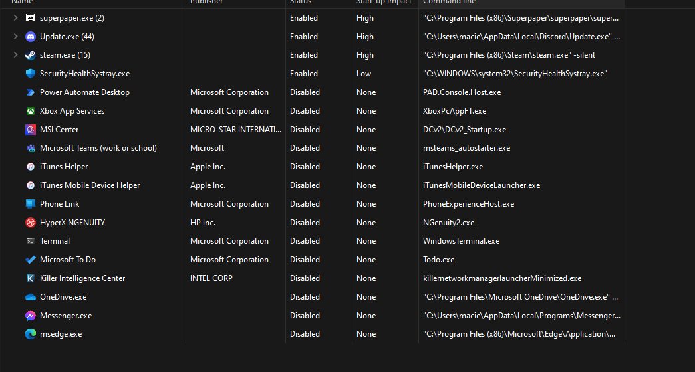This screenshot has width=695, height=372.
Task: Click the HyperX NGENUITY icon
Action: point(31,223)
